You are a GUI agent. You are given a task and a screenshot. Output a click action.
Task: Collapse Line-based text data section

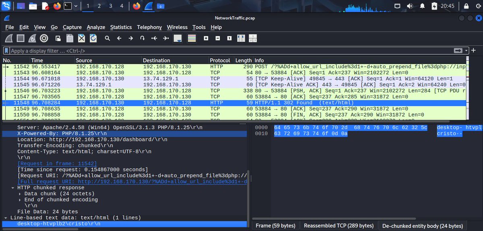pos(6,218)
